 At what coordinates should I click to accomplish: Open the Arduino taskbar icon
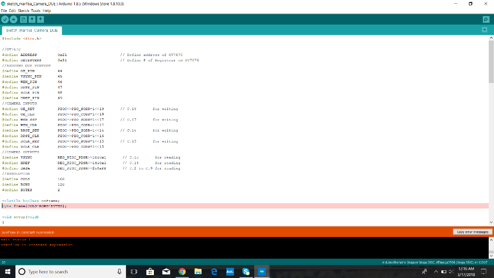click(262, 271)
